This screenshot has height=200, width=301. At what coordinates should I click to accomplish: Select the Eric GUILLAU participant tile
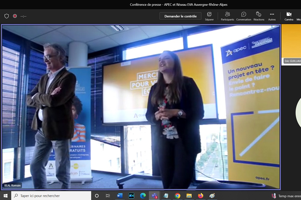tap(291, 45)
